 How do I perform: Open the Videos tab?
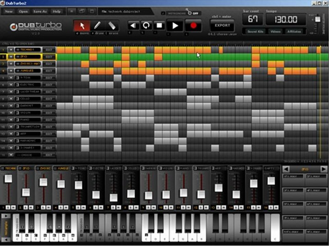pos(275,31)
